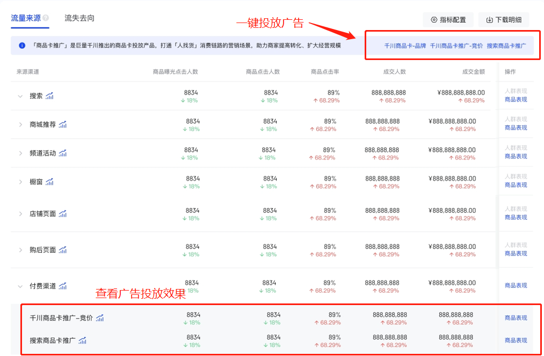Viewport: 544px width, 356px height.
Task: Click the 成交人数 column header
Action: tap(395, 72)
